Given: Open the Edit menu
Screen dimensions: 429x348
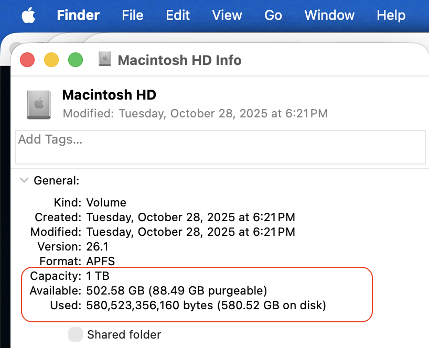Looking at the screenshot, I should coord(178,15).
